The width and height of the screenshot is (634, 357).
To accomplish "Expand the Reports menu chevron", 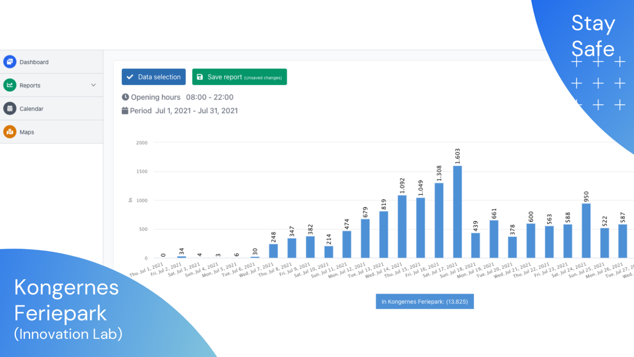I will (x=93, y=85).
